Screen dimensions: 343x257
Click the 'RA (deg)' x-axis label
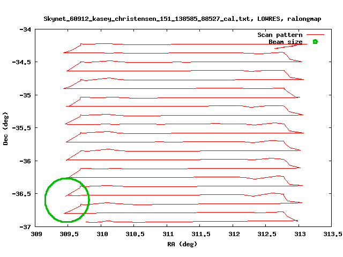182,244
